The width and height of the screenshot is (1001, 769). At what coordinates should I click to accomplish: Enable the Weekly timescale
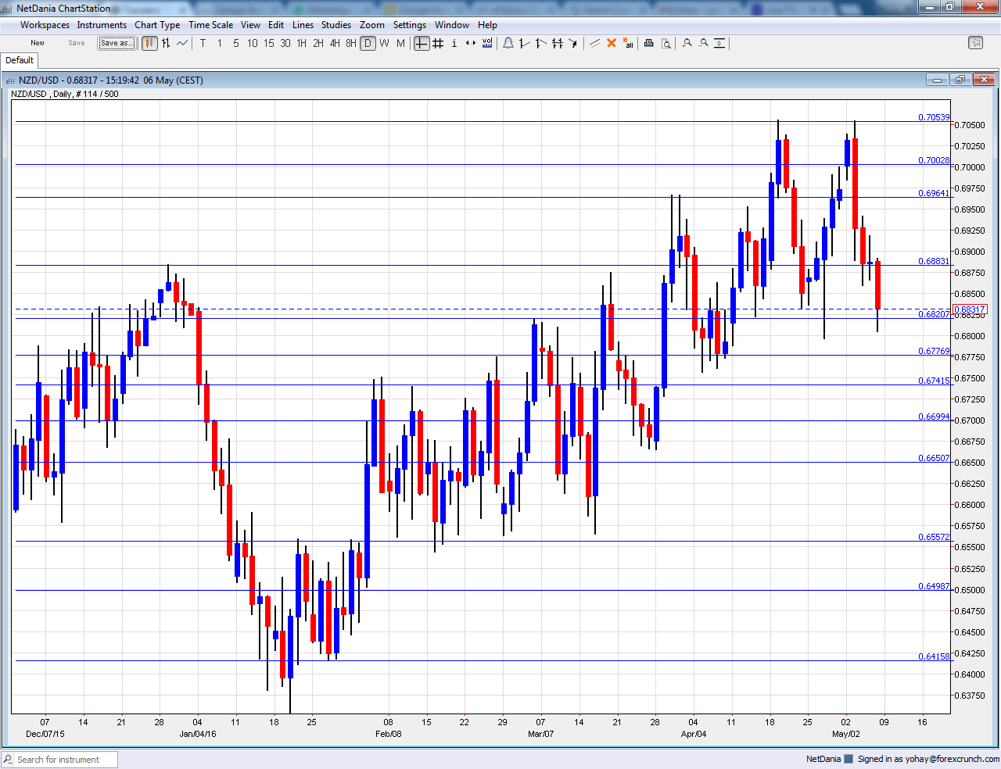pyautogui.click(x=384, y=43)
